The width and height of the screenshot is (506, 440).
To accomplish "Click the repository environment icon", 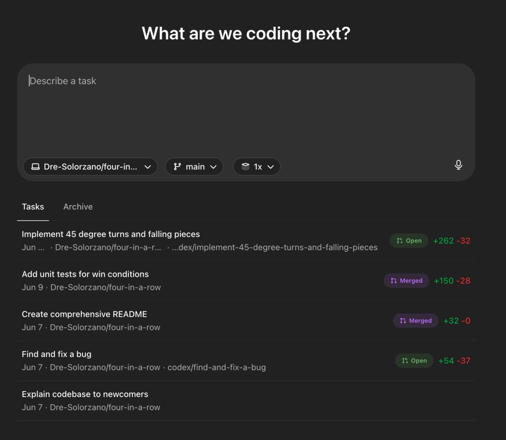I will pos(35,166).
